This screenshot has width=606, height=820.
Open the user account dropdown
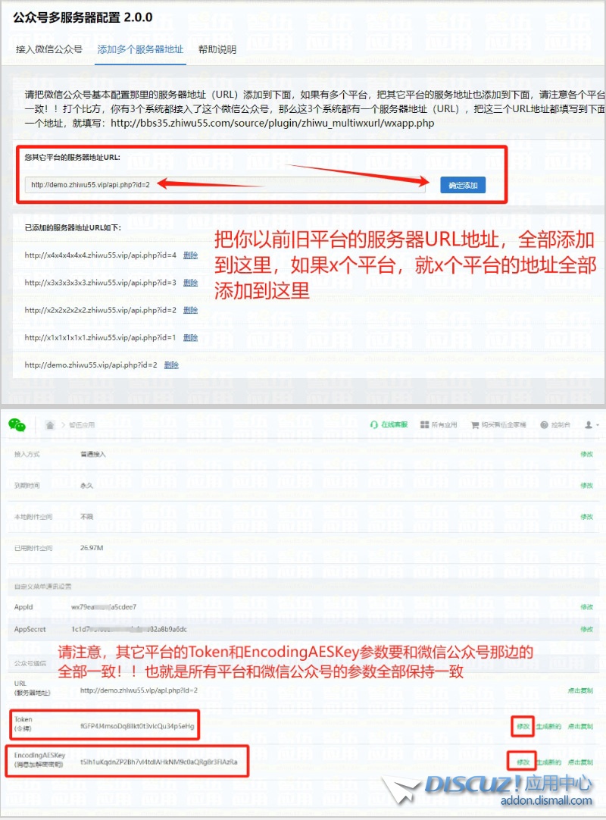click(x=592, y=425)
